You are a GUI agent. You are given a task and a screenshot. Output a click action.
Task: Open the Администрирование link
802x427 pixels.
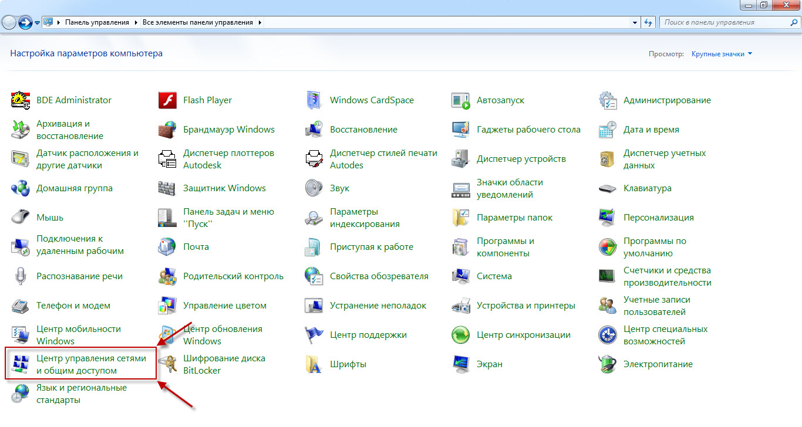pyautogui.click(x=667, y=100)
